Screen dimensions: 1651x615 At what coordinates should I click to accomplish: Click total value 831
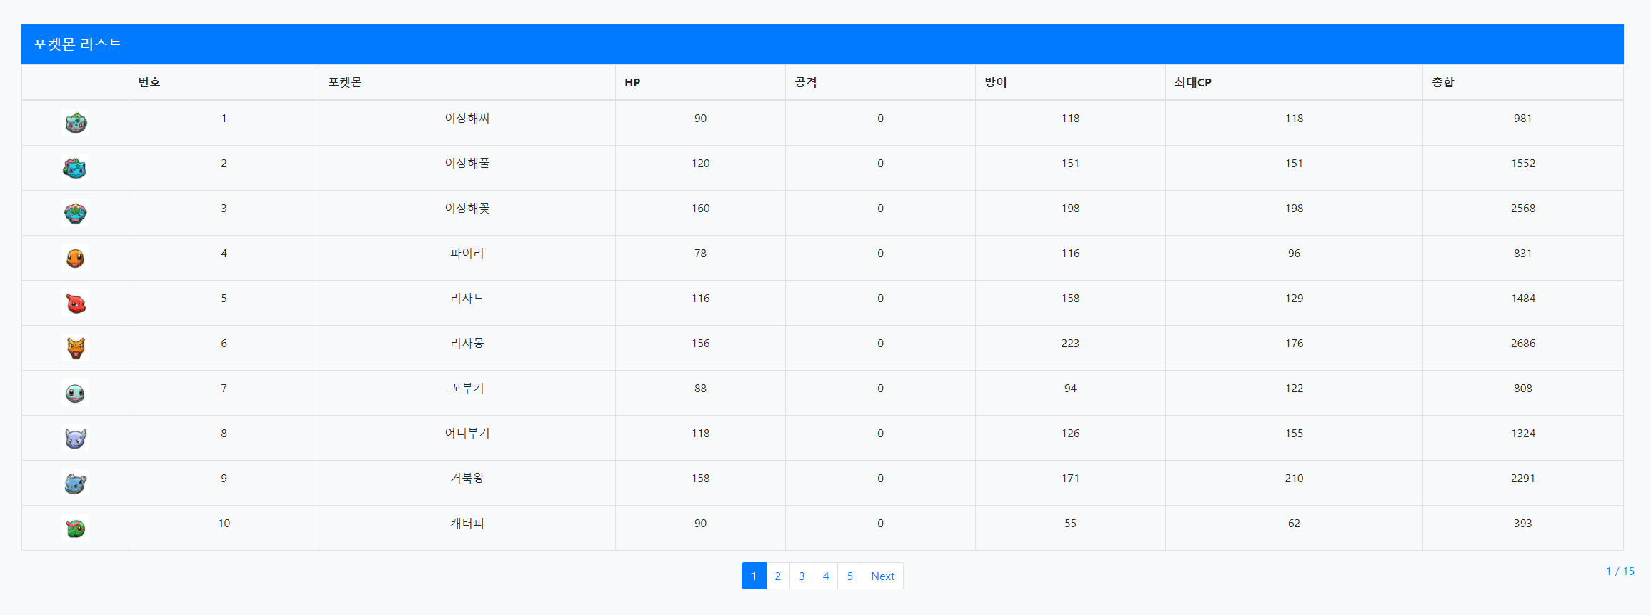click(1522, 254)
